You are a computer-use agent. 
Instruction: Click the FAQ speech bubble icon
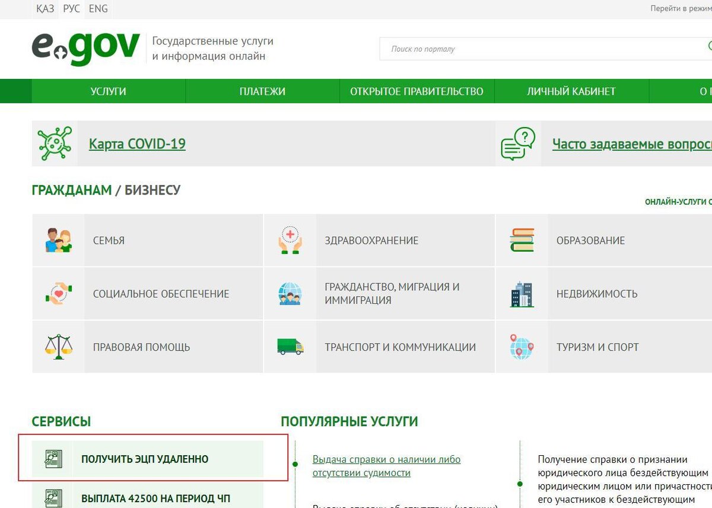(x=518, y=144)
